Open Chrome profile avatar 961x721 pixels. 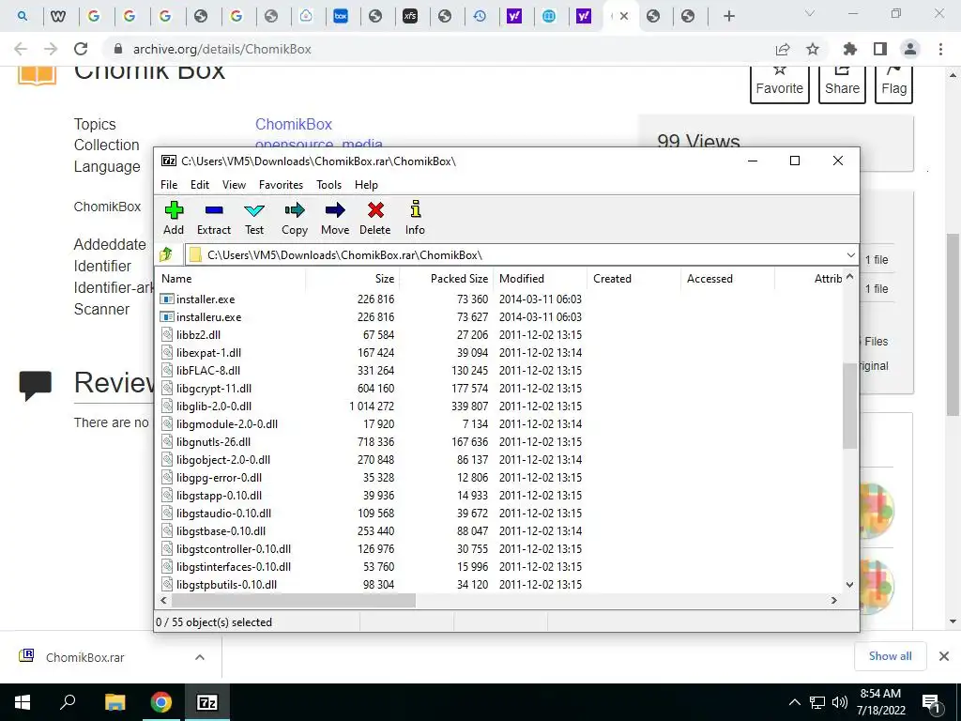pos(910,49)
